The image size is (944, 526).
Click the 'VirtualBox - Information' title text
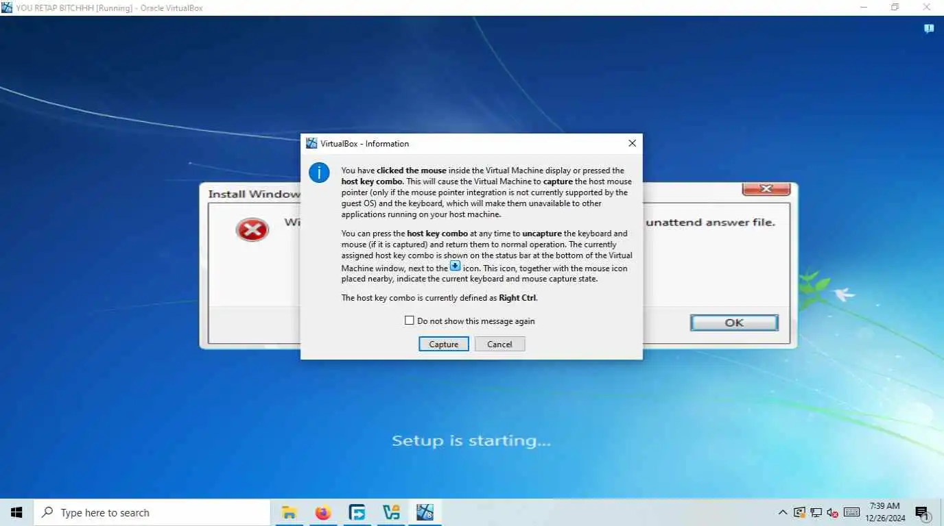point(364,143)
